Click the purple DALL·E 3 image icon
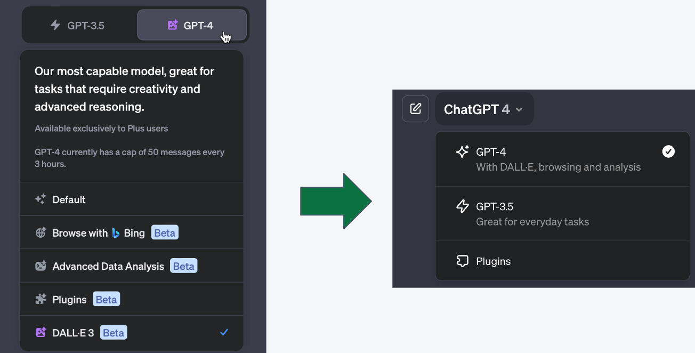695x353 pixels. coord(41,333)
